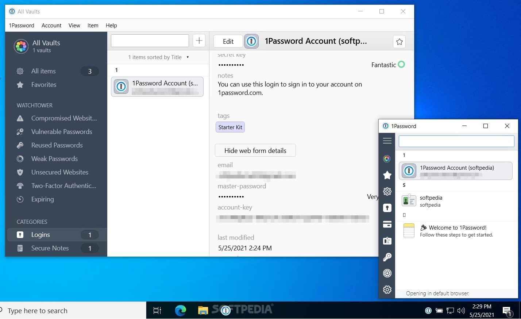Screen dimensions: 521x319
Task: Click 1Password icon in system tray
Action: pyautogui.click(x=428, y=311)
